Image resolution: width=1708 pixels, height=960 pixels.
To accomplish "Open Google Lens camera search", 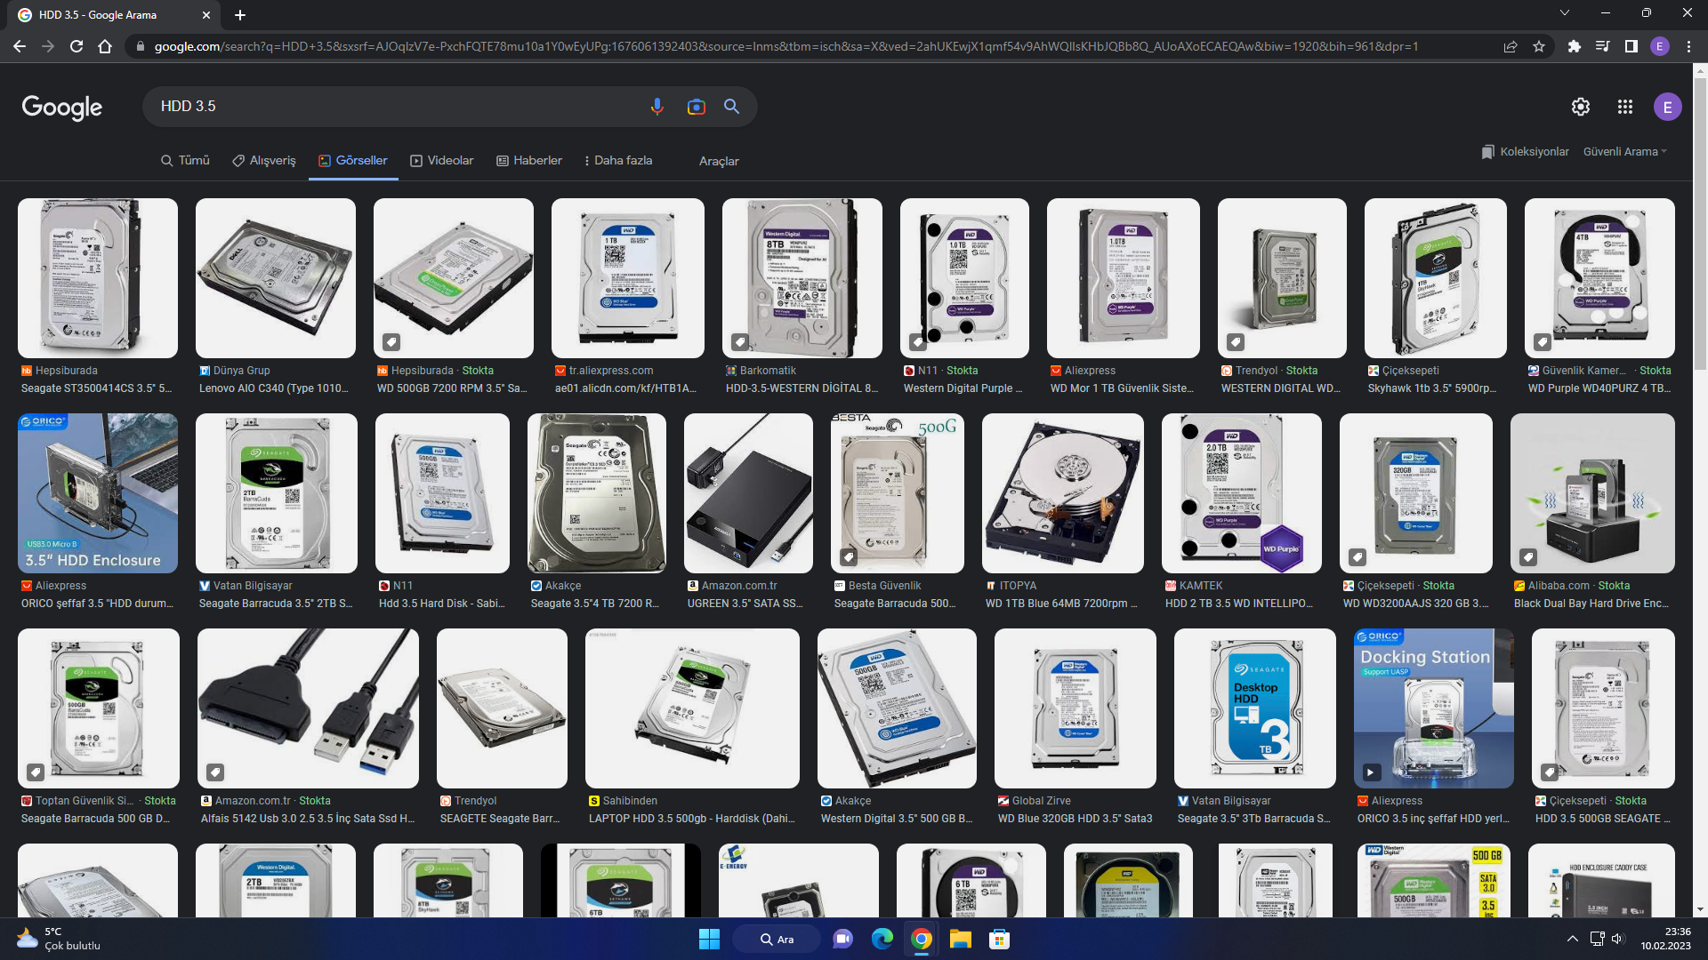I will [x=696, y=107].
